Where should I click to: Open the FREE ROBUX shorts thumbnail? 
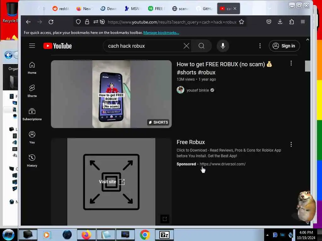[x=111, y=94]
